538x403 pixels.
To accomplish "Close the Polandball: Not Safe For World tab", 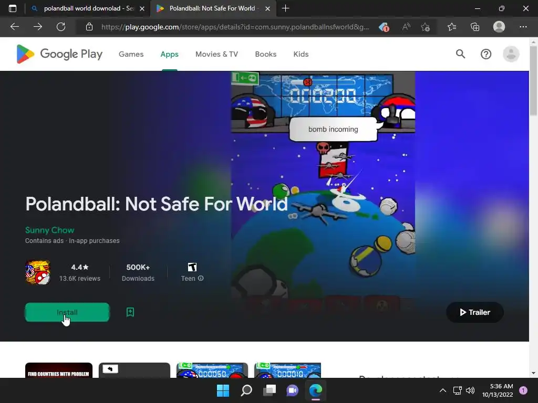I will pyautogui.click(x=267, y=8).
